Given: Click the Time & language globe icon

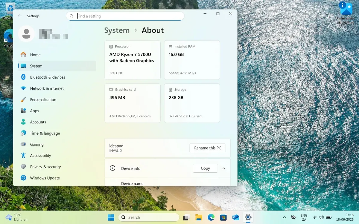Looking at the screenshot, I should (x=23, y=133).
